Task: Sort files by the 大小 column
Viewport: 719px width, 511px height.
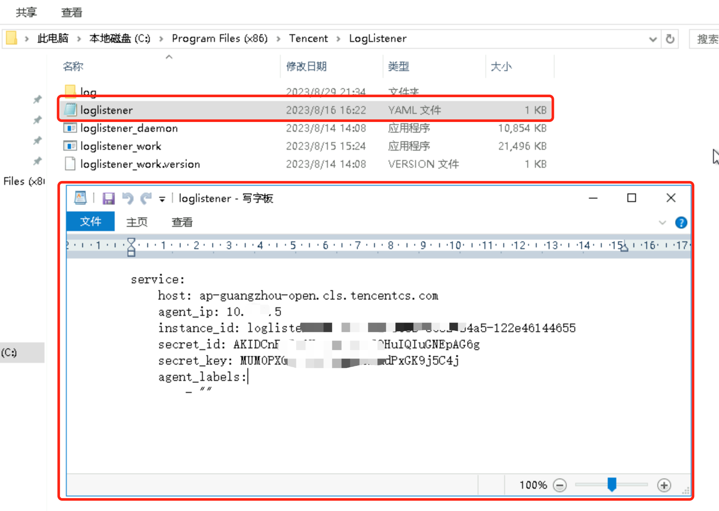Action: pyautogui.click(x=501, y=66)
